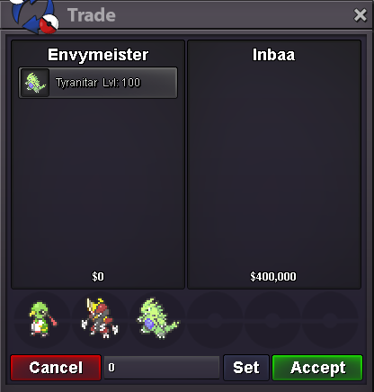Viewport: 374px width, 392px height.
Task: Click the Envymeister player name header
Action: [x=98, y=55]
